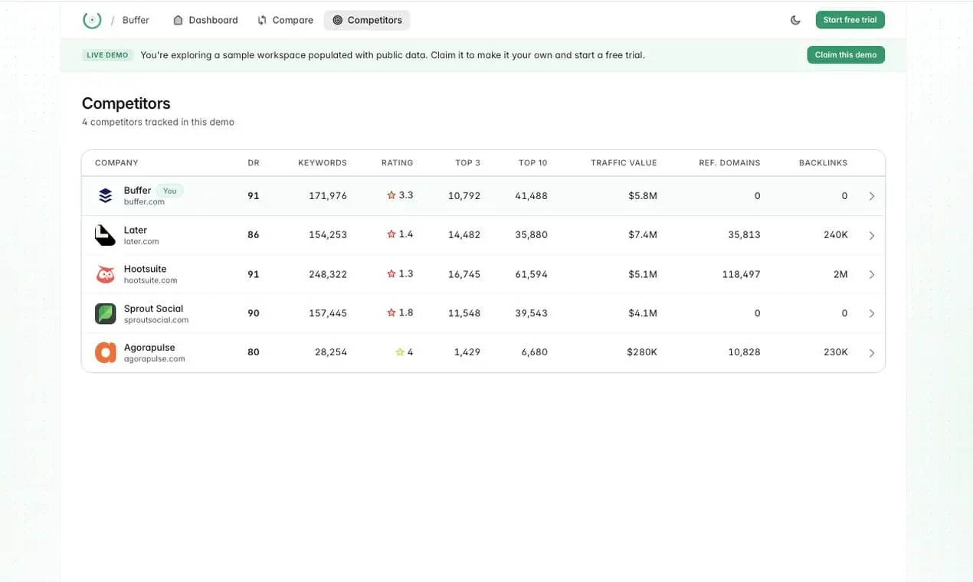Click the Claim this demo button
973x582 pixels.
pos(845,54)
